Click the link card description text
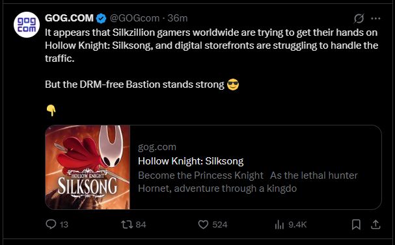 point(248,182)
